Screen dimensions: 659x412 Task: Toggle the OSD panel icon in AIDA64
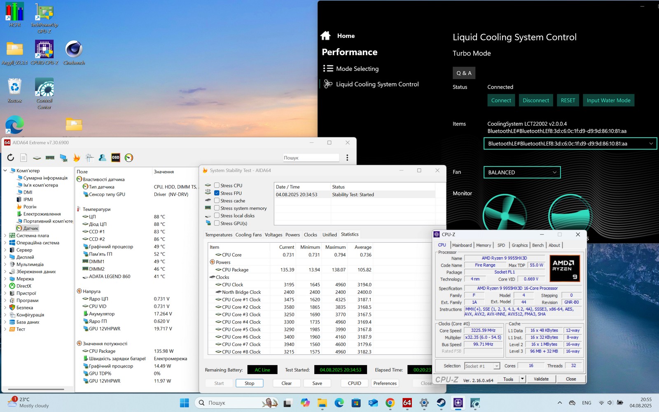tap(116, 157)
